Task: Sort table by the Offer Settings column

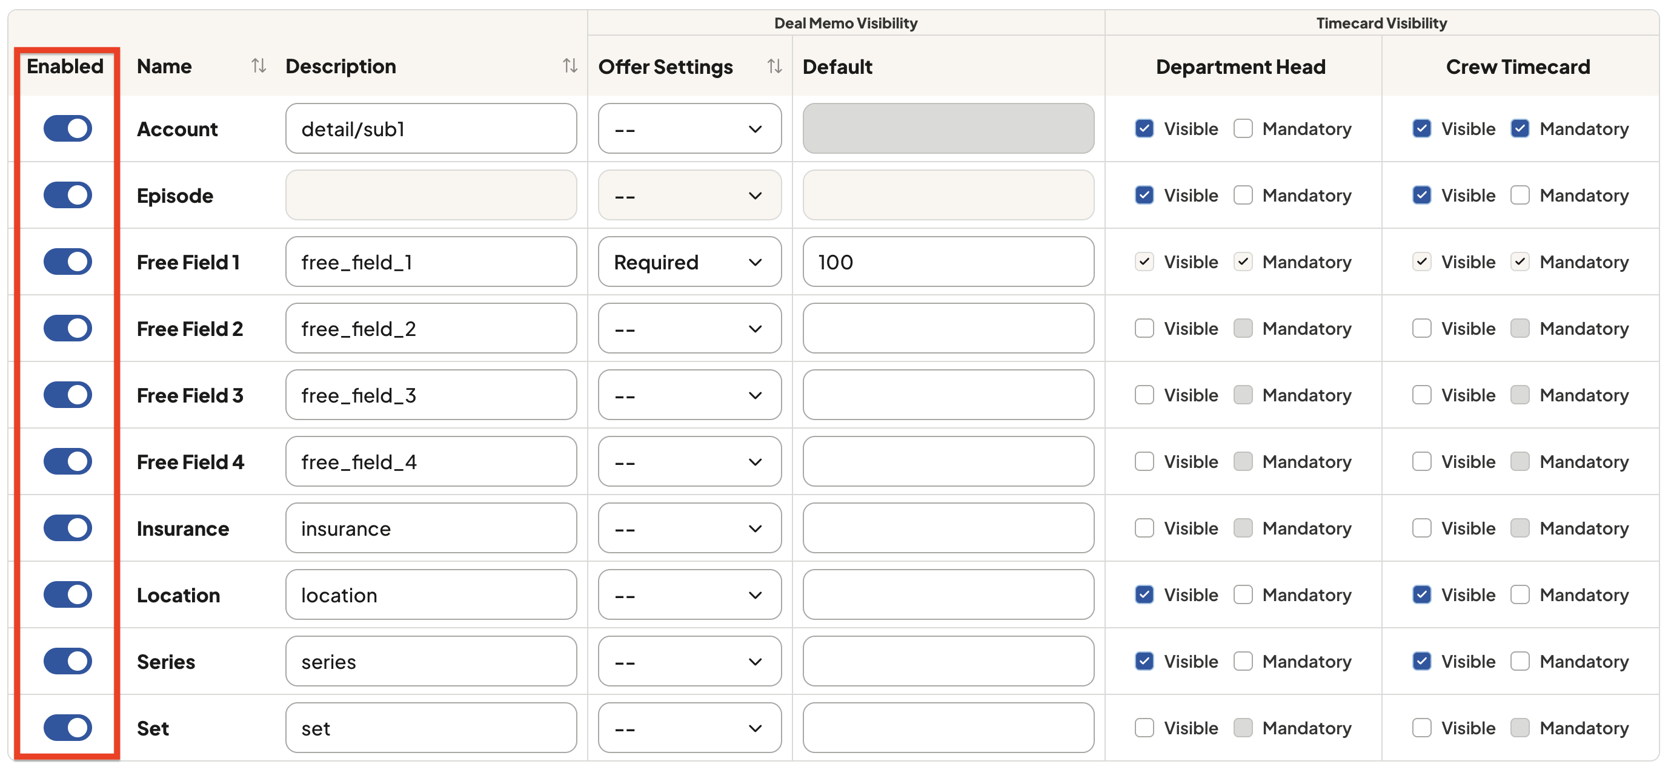Action: point(774,66)
